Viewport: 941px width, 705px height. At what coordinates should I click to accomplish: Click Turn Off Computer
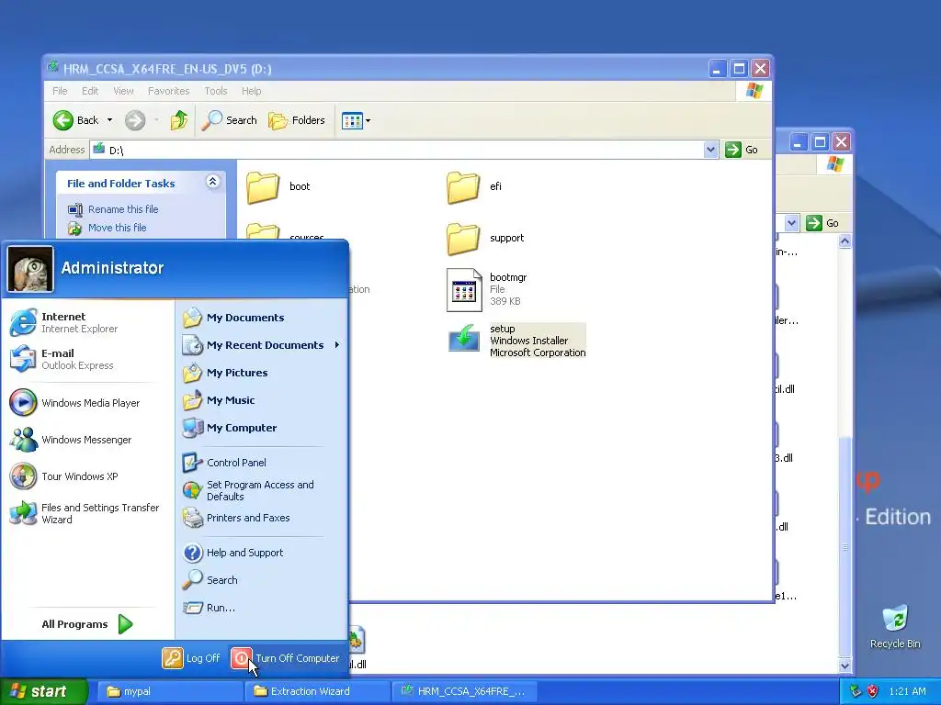286,658
